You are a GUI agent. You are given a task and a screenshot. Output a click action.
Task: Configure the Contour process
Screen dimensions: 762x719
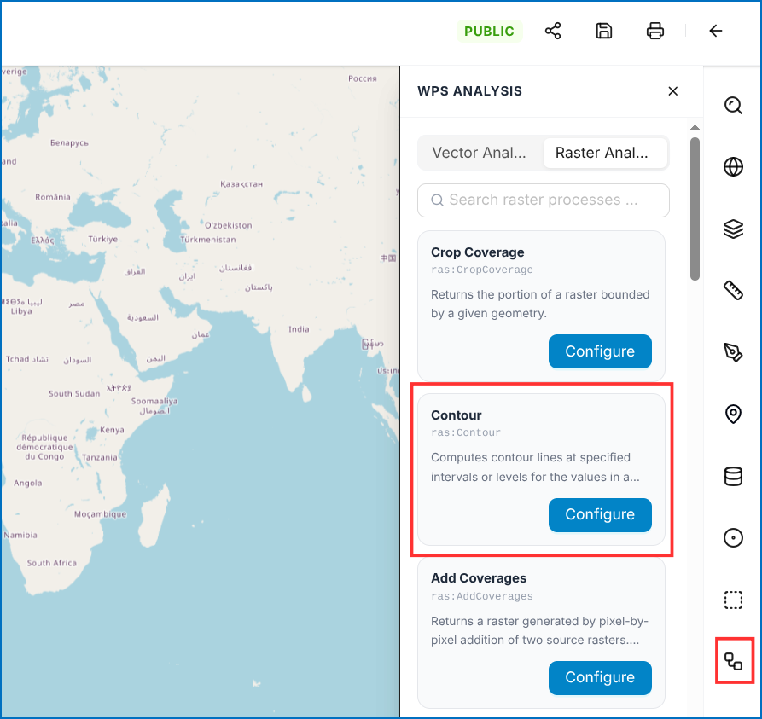[600, 514]
